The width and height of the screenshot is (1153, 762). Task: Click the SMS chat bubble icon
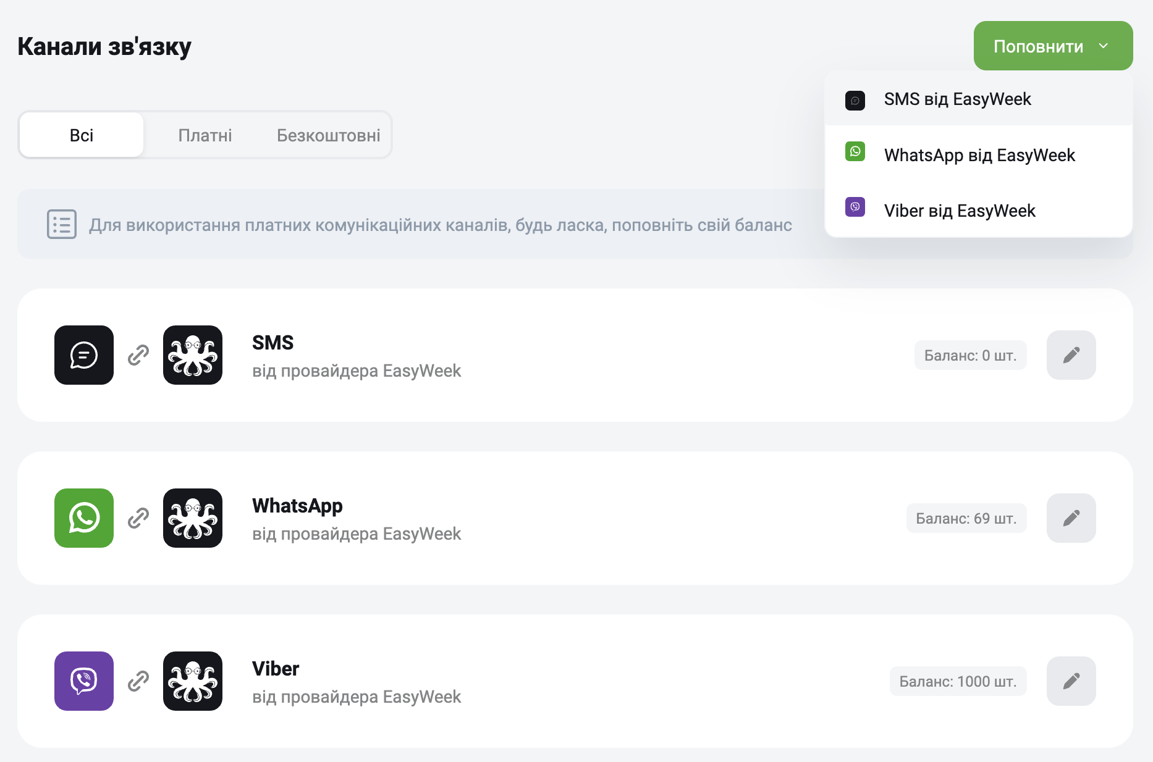84,355
